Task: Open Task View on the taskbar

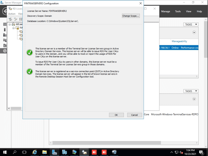Action: 24,152
